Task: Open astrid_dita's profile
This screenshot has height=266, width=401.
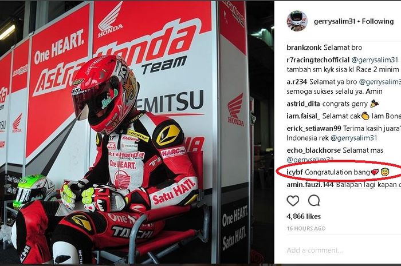Action: click(x=303, y=104)
